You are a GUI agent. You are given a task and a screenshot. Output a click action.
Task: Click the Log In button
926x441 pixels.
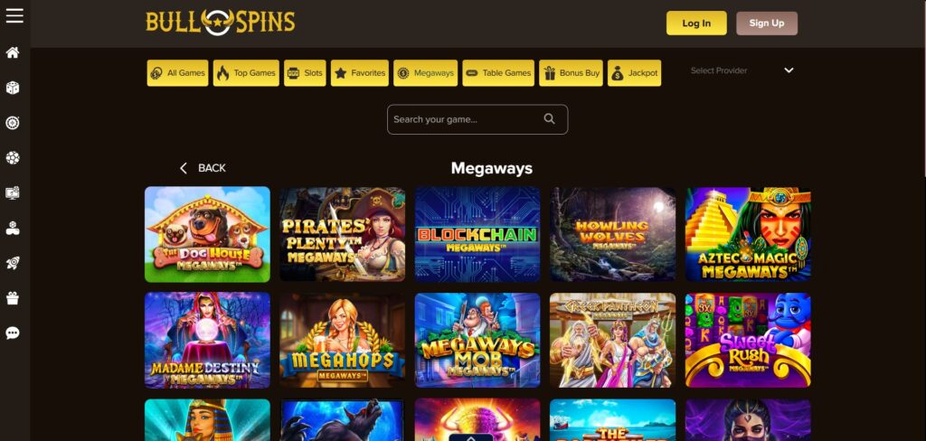coord(696,23)
